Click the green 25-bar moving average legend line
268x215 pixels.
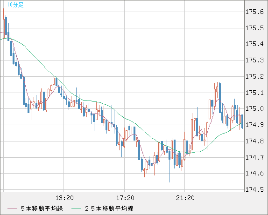pos(76,208)
